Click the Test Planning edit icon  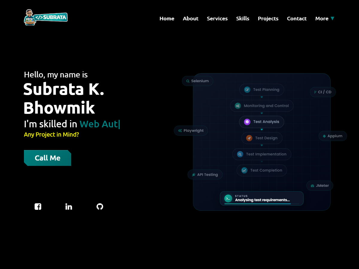tap(247, 90)
